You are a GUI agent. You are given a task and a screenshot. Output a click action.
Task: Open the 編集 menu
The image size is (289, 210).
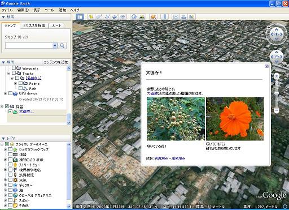click(x=23, y=10)
